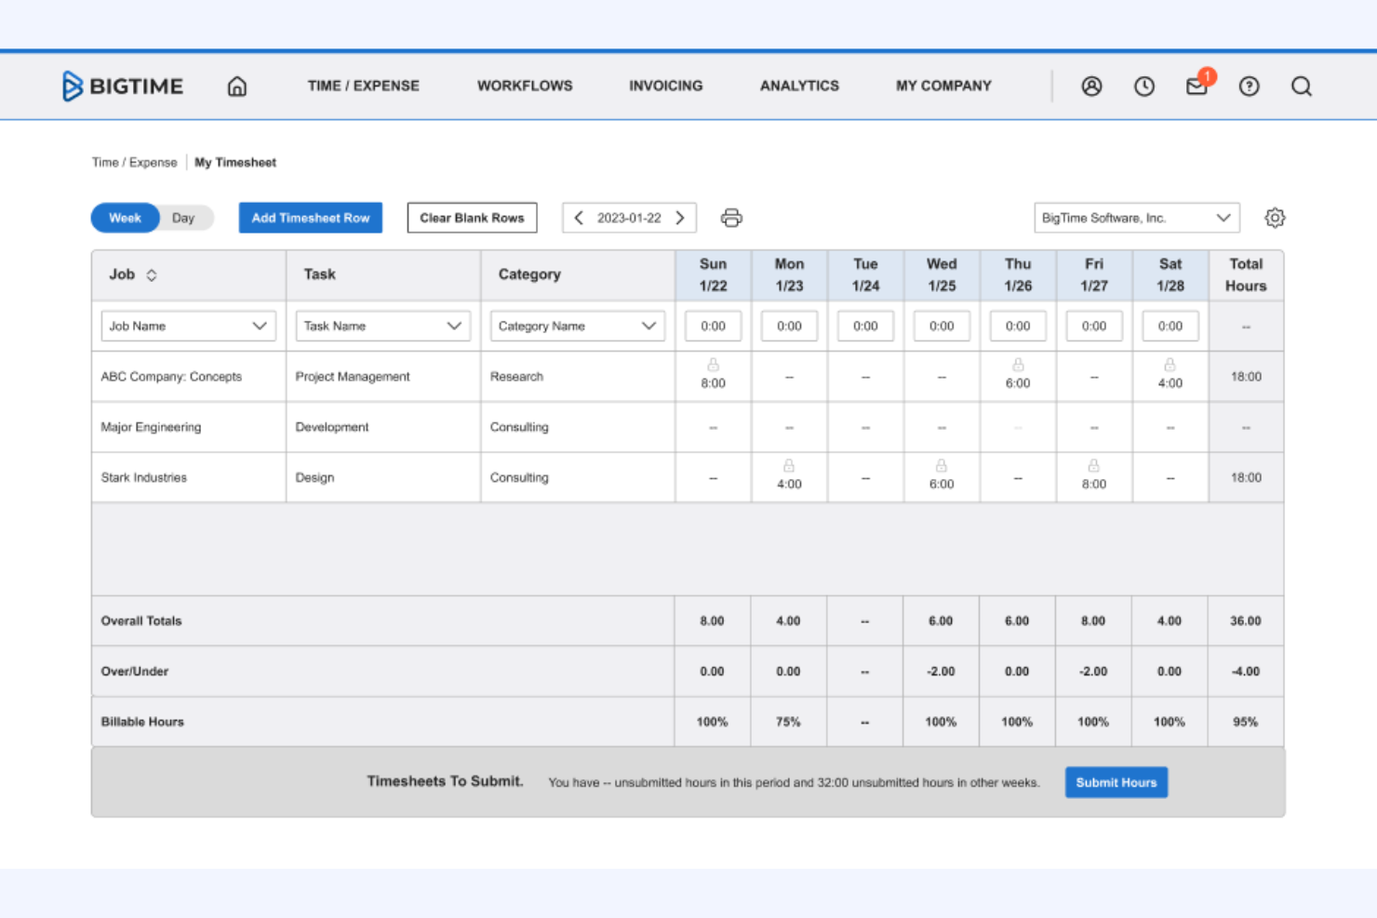Click My Timesheet breadcrumb
The image size is (1377, 918).
235,162
